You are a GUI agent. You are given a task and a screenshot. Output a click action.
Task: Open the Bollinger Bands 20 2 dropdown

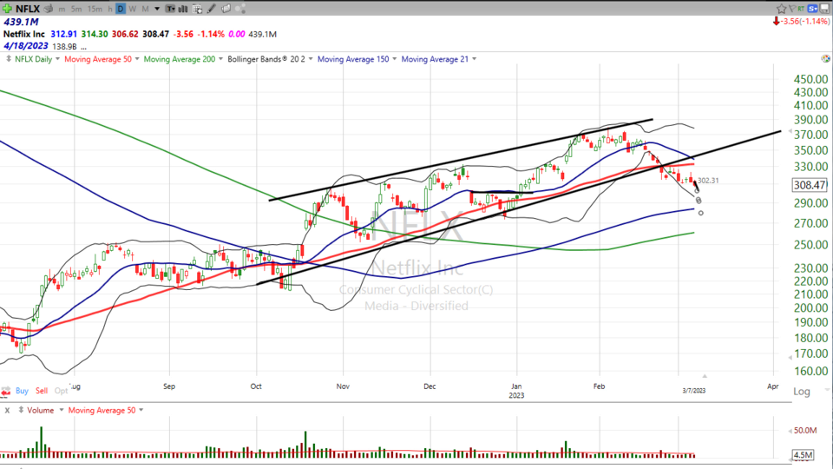point(311,59)
